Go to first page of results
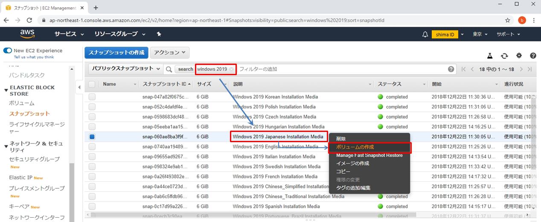This screenshot has height=222, width=541. [x=464, y=69]
